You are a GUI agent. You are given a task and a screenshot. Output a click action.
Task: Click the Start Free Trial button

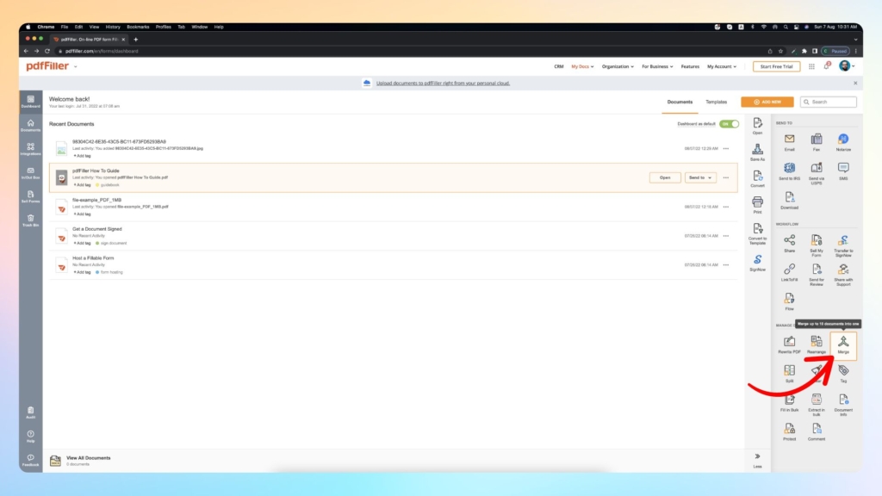(x=776, y=66)
